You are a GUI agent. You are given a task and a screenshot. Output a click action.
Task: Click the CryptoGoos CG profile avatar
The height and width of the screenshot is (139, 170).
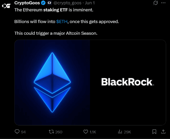pos(6,5)
